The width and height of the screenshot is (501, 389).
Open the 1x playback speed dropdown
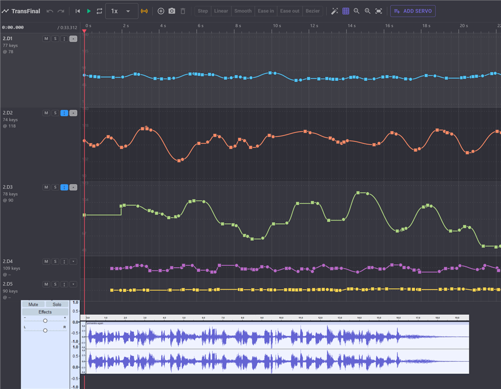click(121, 11)
